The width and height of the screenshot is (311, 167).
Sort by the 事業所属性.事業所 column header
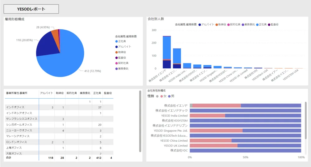pyautogui.click(x=17, y=93)
